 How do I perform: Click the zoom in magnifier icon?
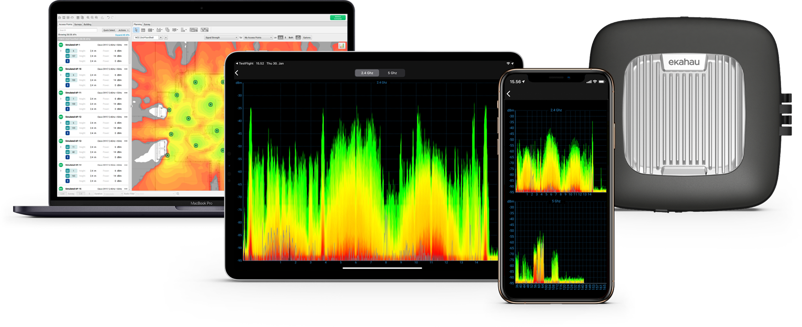(88, 18)
